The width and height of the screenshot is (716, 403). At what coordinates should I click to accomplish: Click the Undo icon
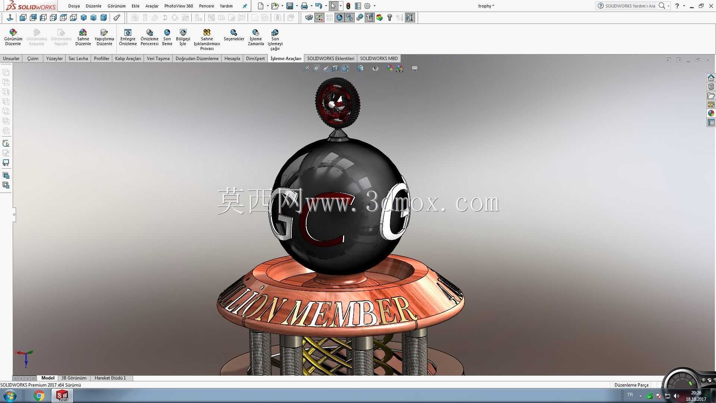318,6
